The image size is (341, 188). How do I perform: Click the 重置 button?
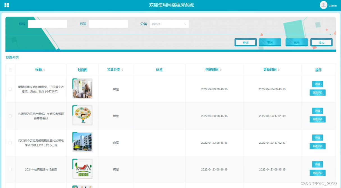[x=270, y=43]
